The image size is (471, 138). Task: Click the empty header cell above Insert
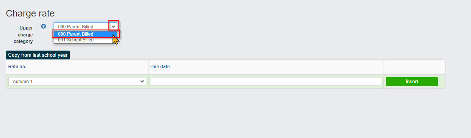click(414, 67)
